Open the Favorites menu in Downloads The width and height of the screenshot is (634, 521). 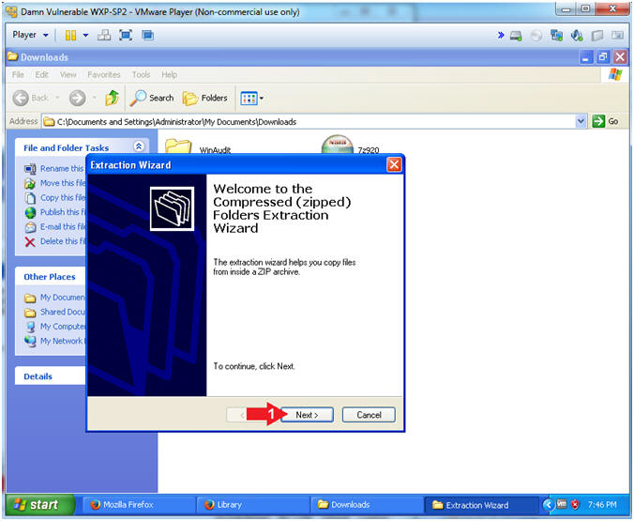point(104,74)
